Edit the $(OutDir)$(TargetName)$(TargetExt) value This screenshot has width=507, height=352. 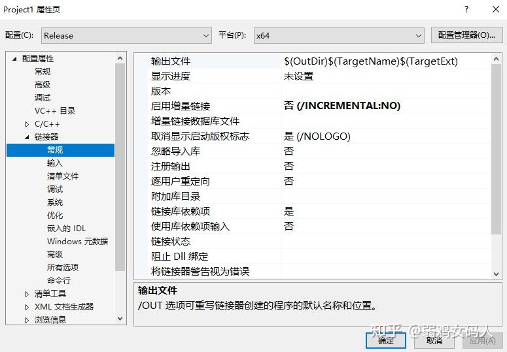(371, 61)
